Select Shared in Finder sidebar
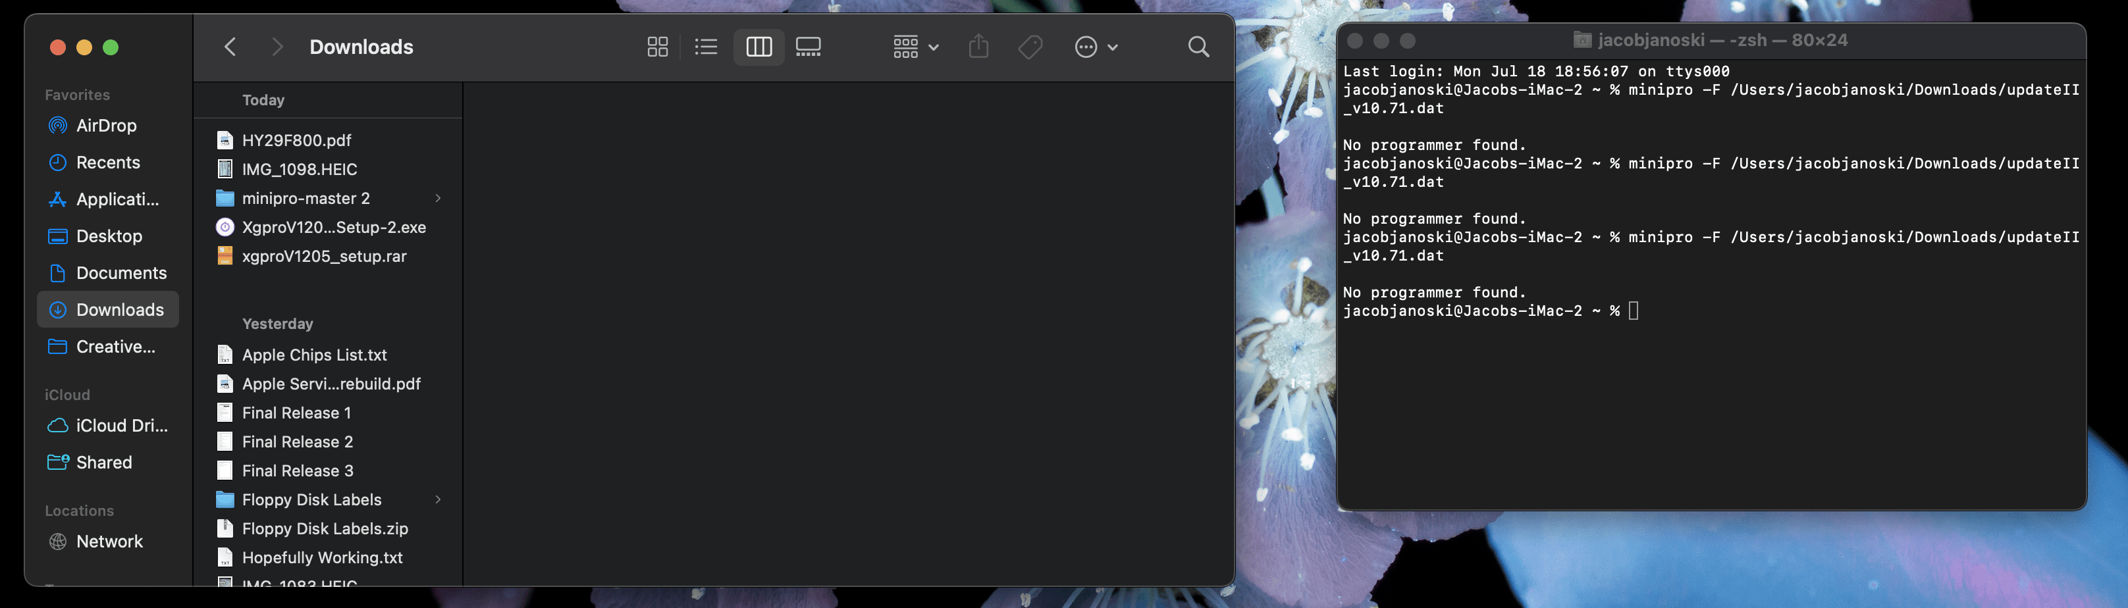The height and width of the screenshot is (608, 2128). click(x=107, y=463)
